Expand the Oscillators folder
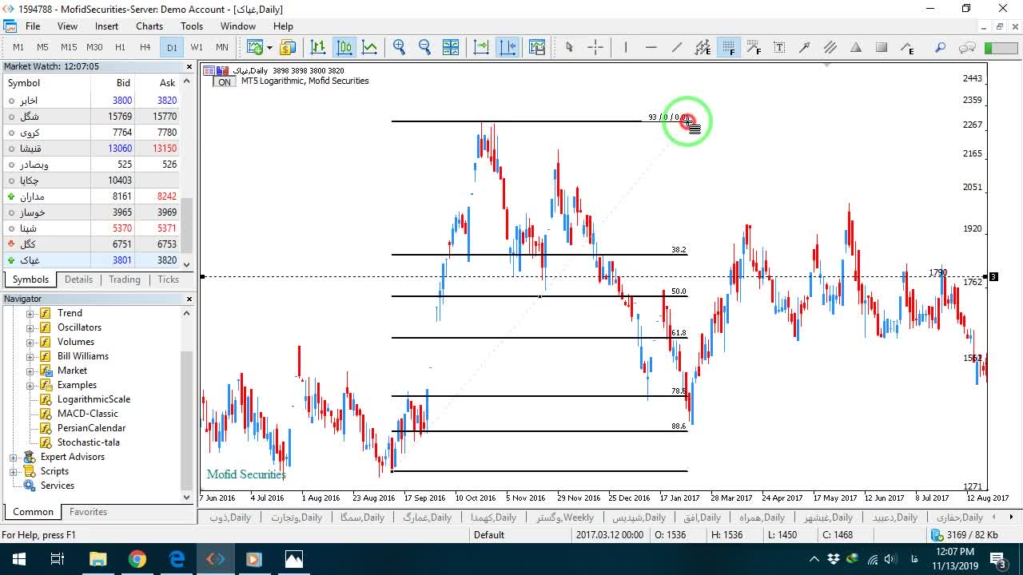The width and height of the screenshot is (1023, 575). pyautogui.click(x=30, y=327)
